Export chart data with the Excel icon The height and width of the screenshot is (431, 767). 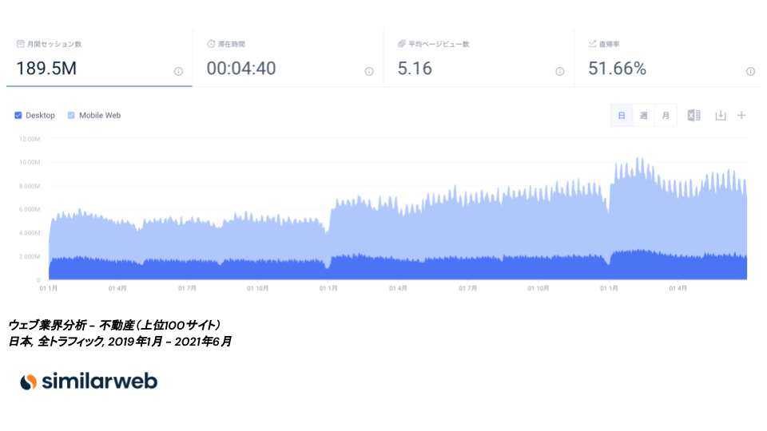(693, 116)
